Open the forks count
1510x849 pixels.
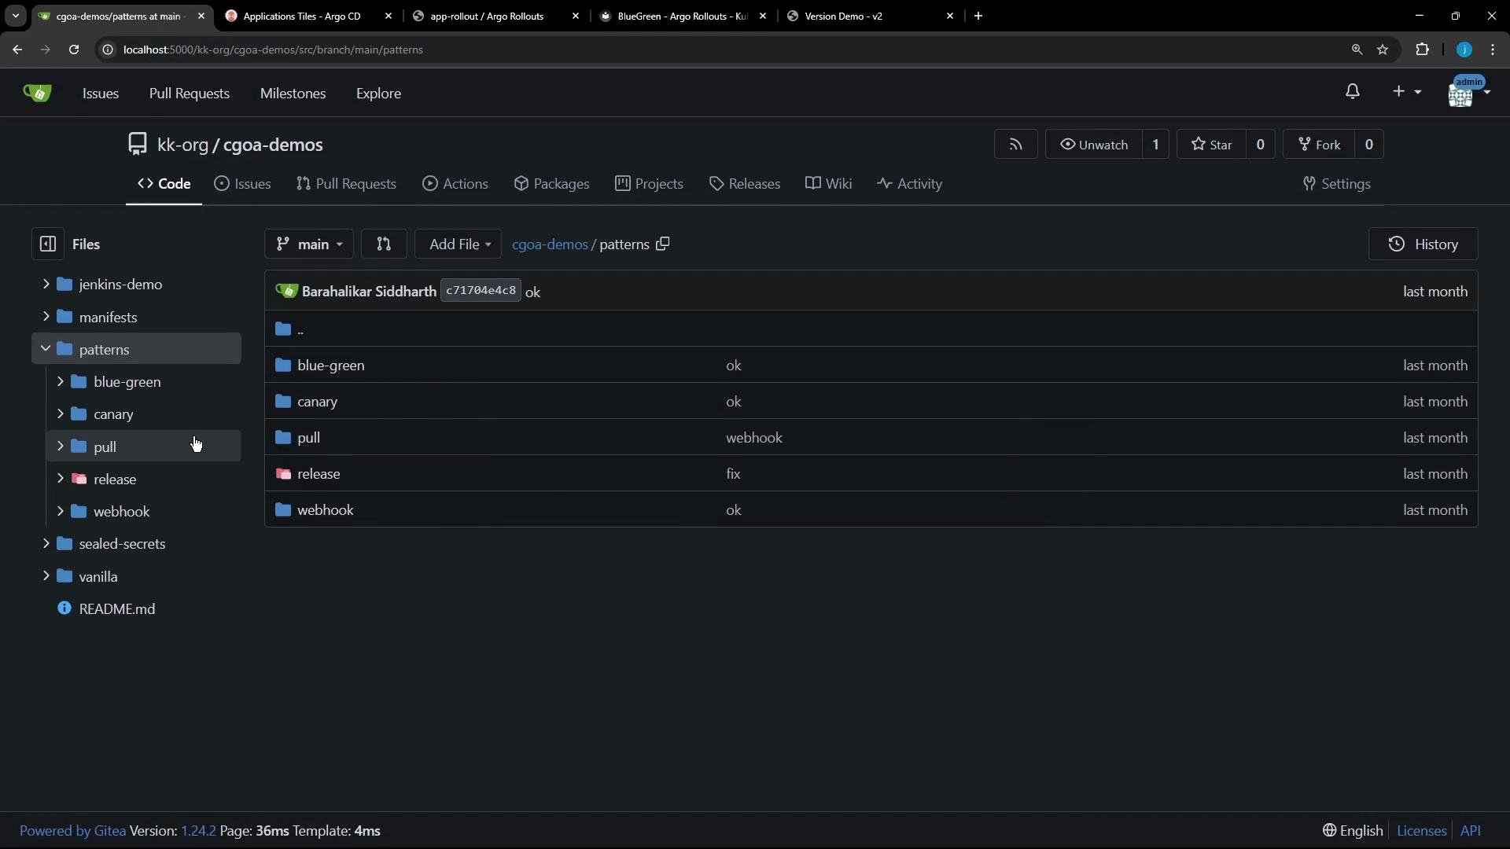pos(1368,145)
